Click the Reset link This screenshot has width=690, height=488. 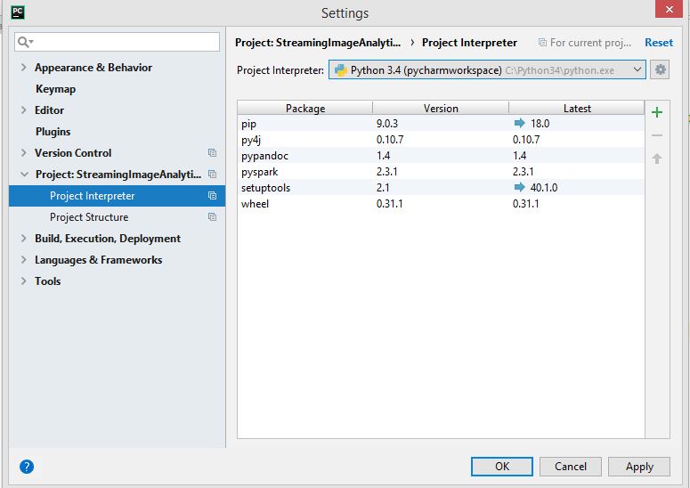click(x=658, y=42)
